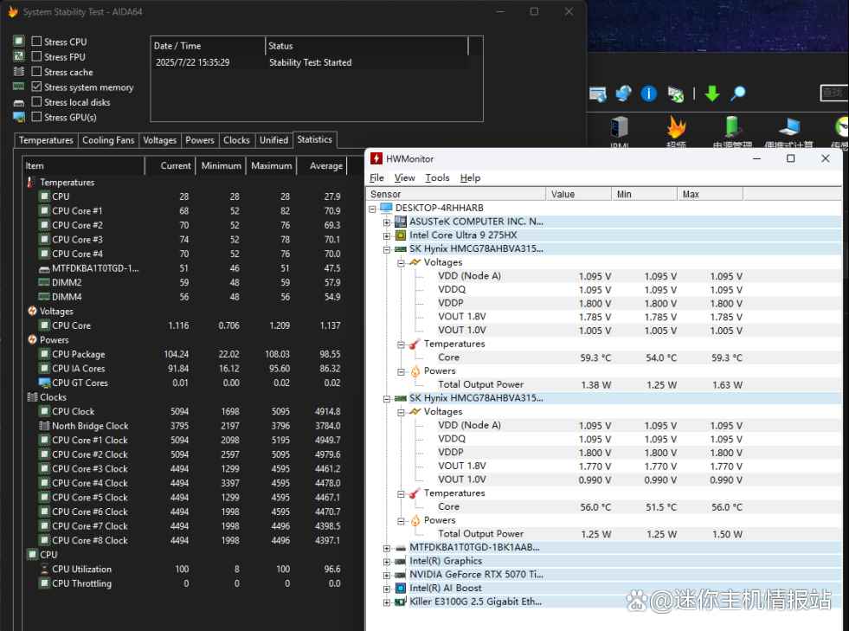Viewport: 849px width, 631px height.
Task: Click the remote network globe toolbar icon
Action: coord(623,93)
